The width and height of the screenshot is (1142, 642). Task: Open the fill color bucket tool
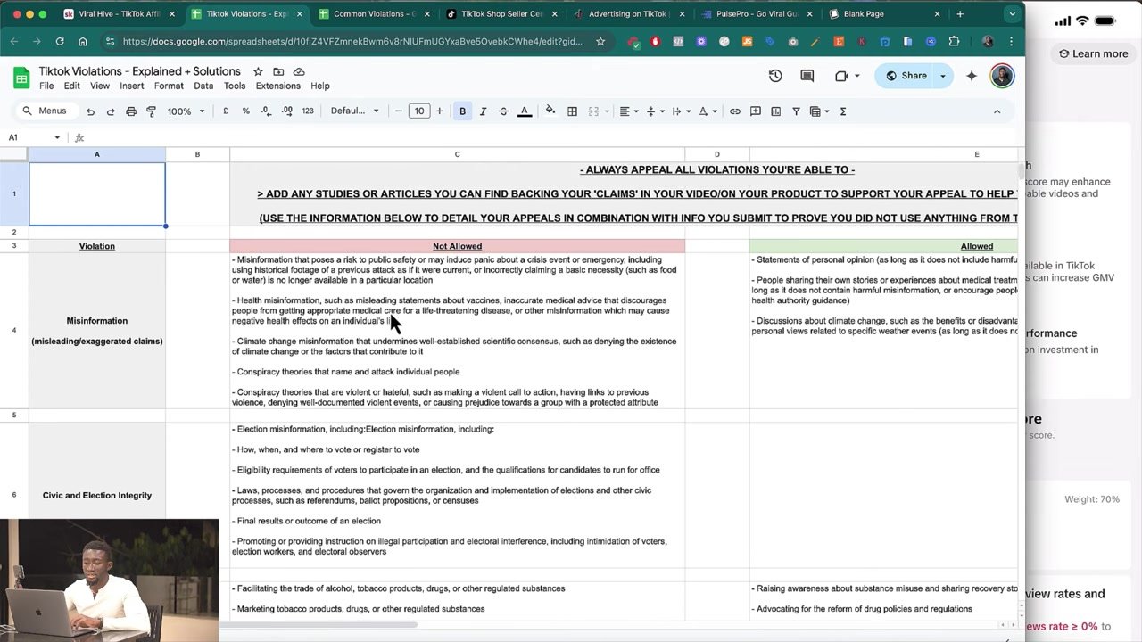[550, 111]
